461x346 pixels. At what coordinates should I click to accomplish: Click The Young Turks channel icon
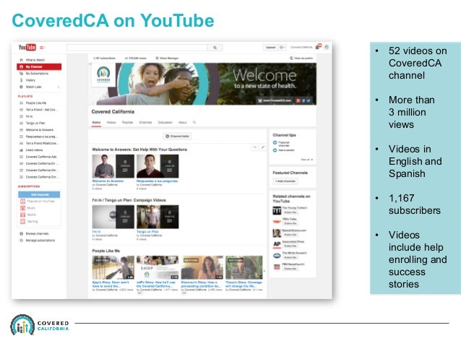tap(277, 210)
